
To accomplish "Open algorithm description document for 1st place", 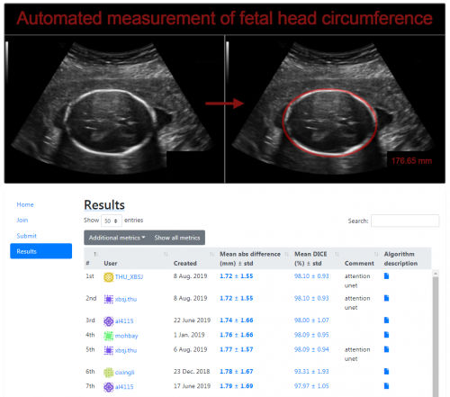I will coord(386,275).
